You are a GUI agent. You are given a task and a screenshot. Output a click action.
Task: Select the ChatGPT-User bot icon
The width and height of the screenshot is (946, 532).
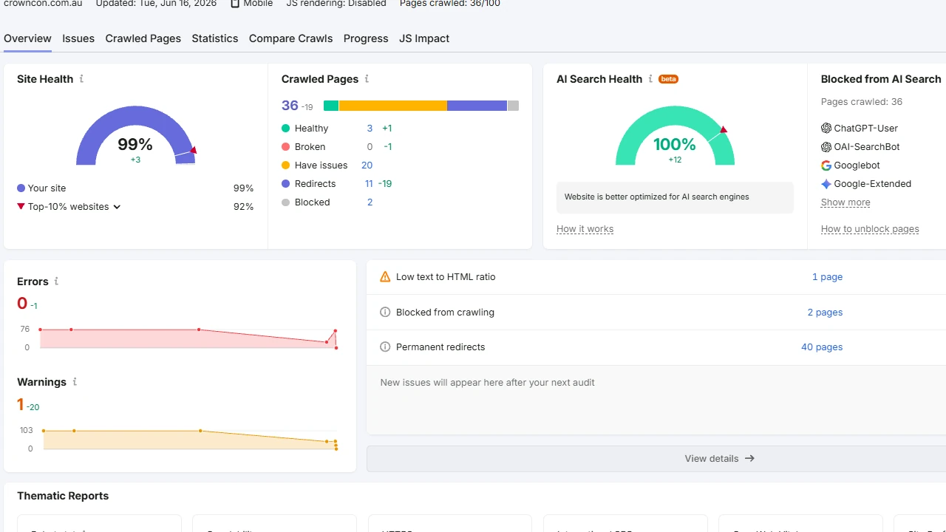pyautogui.click(x=826, y=128)
